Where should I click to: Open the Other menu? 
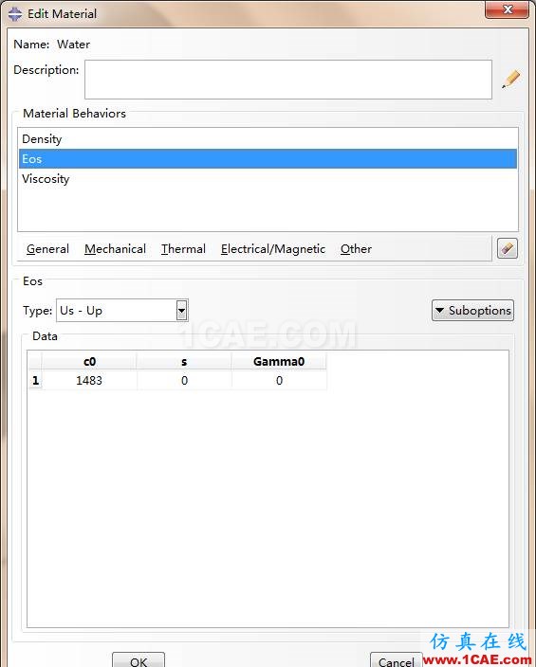356,249
